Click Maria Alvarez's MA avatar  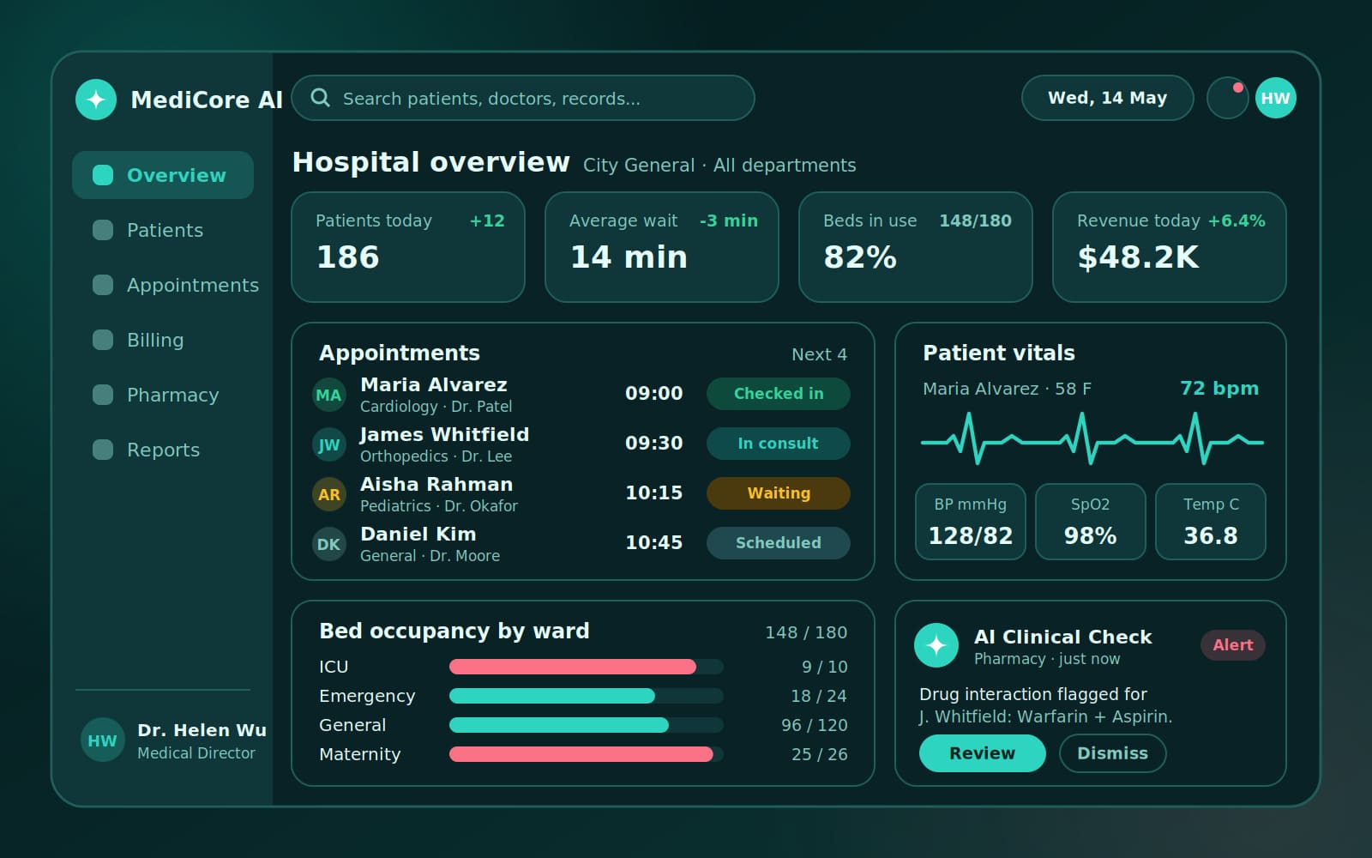coord(328,395)
